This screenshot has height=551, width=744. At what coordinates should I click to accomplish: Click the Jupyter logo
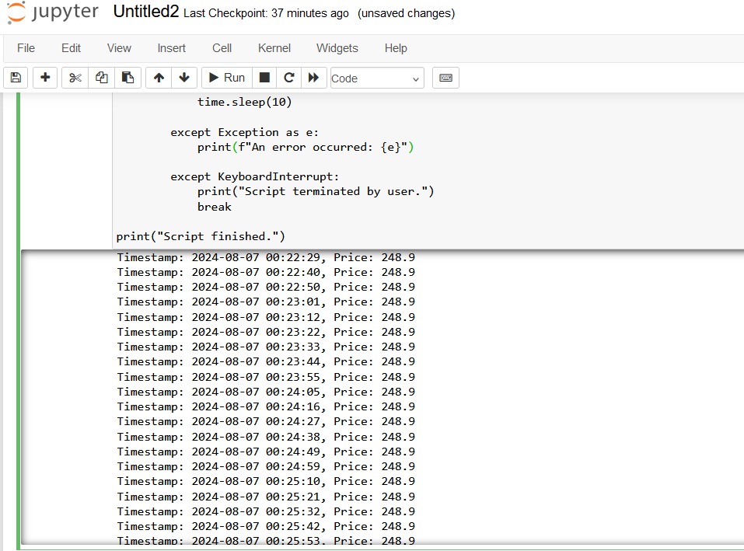pyautogui.click(x=53, y=12)
